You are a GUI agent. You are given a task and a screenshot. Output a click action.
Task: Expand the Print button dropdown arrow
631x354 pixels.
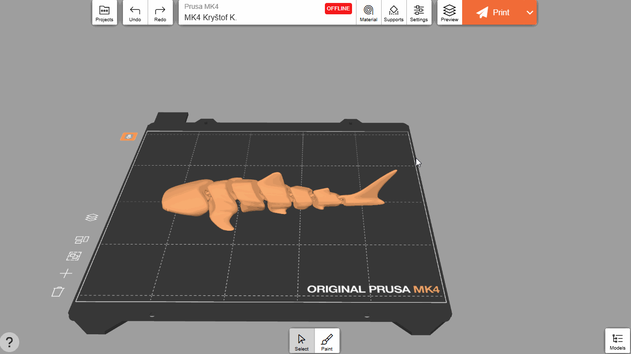(x=530, y=13)
